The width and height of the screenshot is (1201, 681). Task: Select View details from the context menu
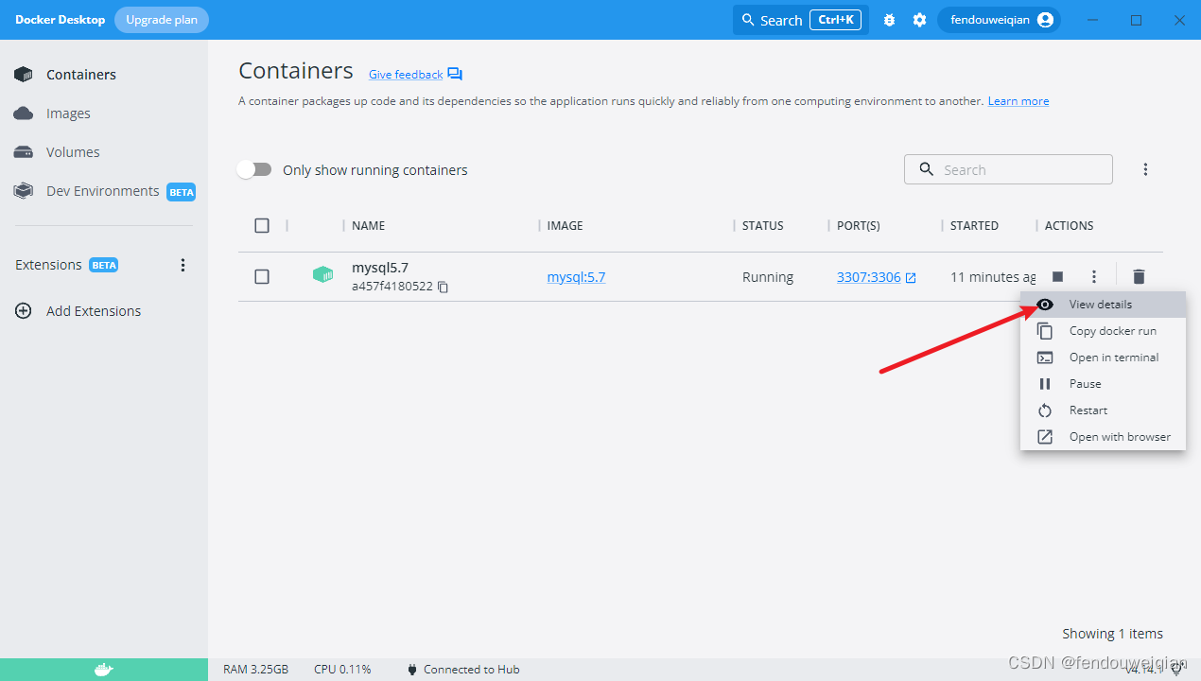(x=1100, y=304)
